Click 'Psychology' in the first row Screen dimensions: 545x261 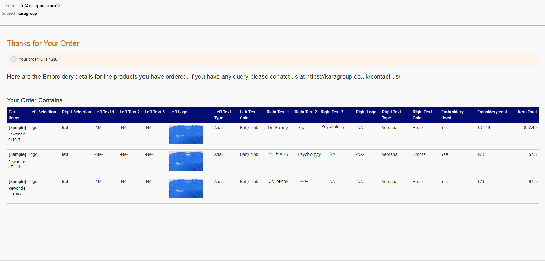tap(333, 127)
